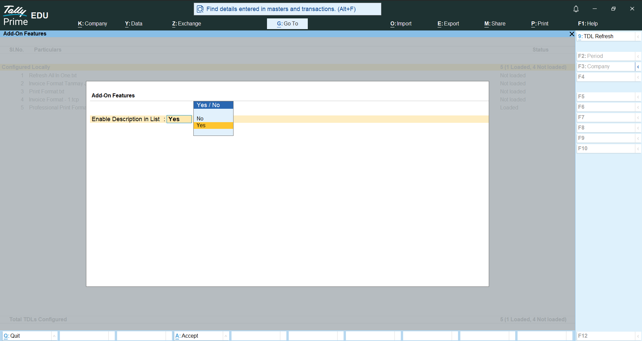
Task: Open the Data menu
Action: pos(133,24)
